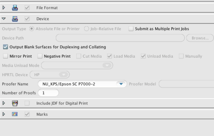The width and height of the screenshot is (214, 136).
Task: Click the Proofer Model field
Action: pos(186,84)
